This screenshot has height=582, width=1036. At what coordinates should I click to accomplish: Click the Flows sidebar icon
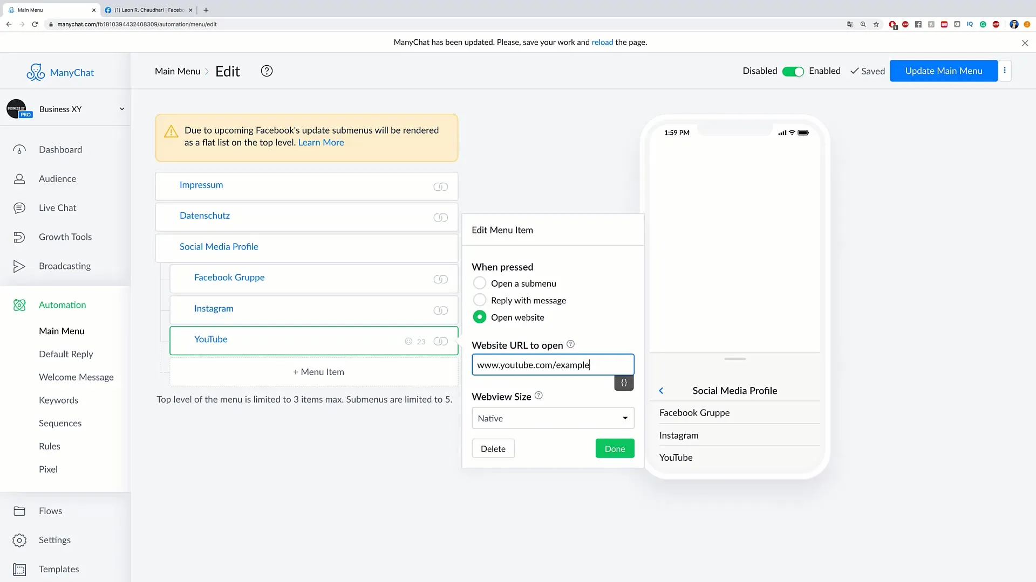(19, 510)
